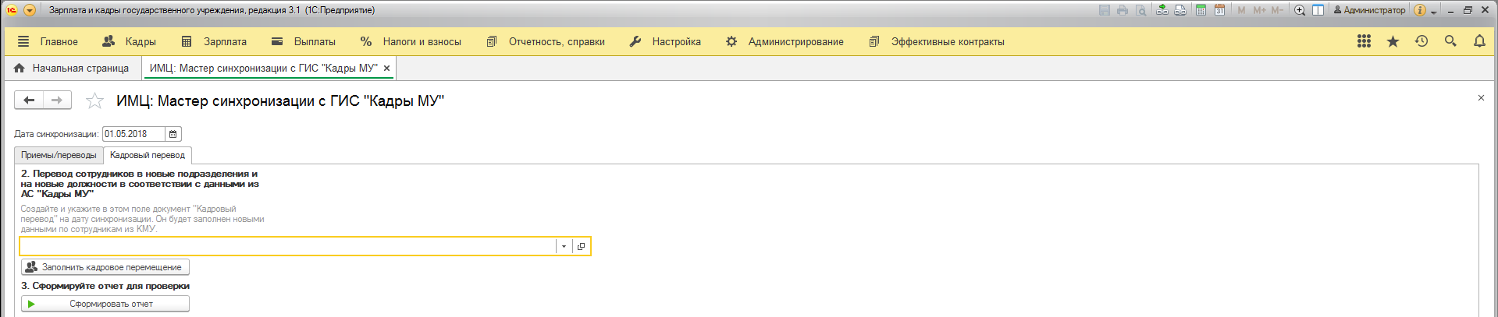The image size is (1498, 317).
Task: Add this form to favorites using the outline star
Action: coord(94,100)
